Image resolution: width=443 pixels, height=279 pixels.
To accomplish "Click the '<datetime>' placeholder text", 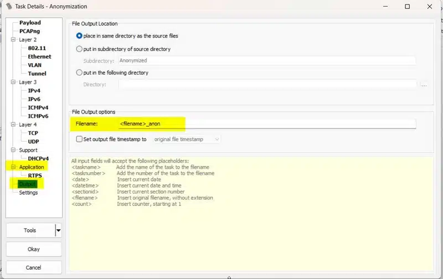I will pyautogui.click(x=85, y=185).
